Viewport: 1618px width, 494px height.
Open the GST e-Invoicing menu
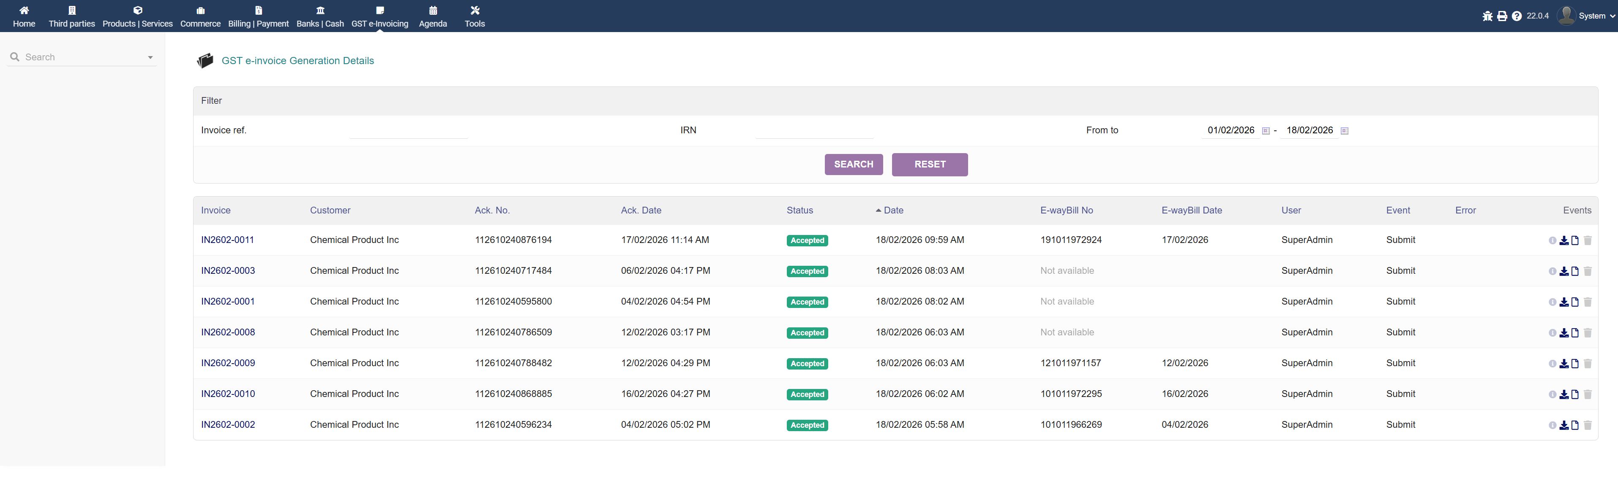tap(379, 17)
